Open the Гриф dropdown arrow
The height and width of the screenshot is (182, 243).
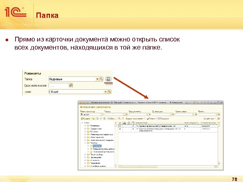106,92
